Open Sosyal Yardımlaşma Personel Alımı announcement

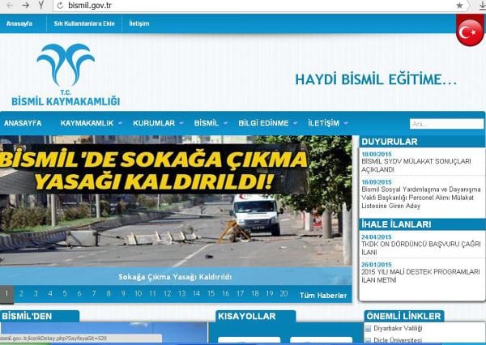point(421,198)
